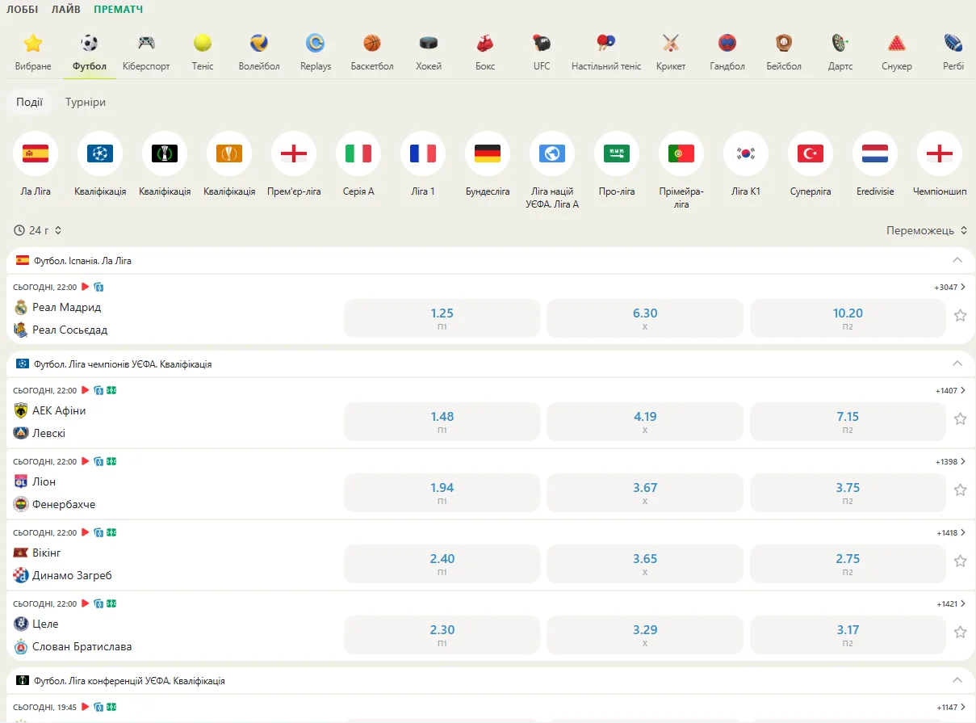Select the UFC sport icon
This screenshot has width=976, height=723.
[x=542, y=43]
